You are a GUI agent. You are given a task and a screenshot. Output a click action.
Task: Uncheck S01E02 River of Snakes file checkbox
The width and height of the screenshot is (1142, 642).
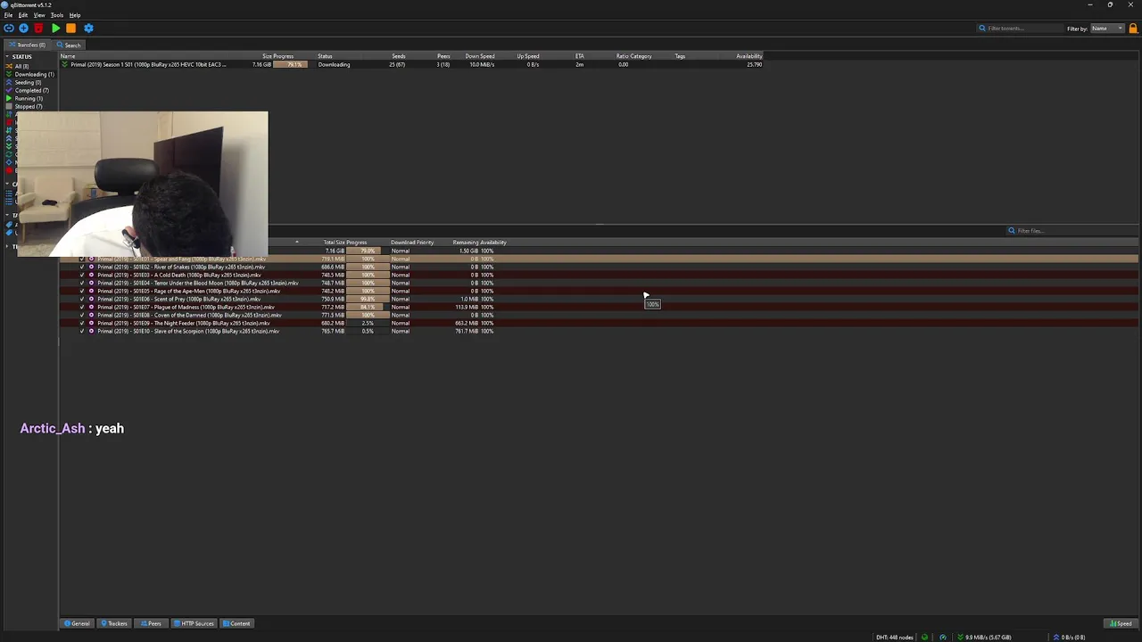click(82, 267)
